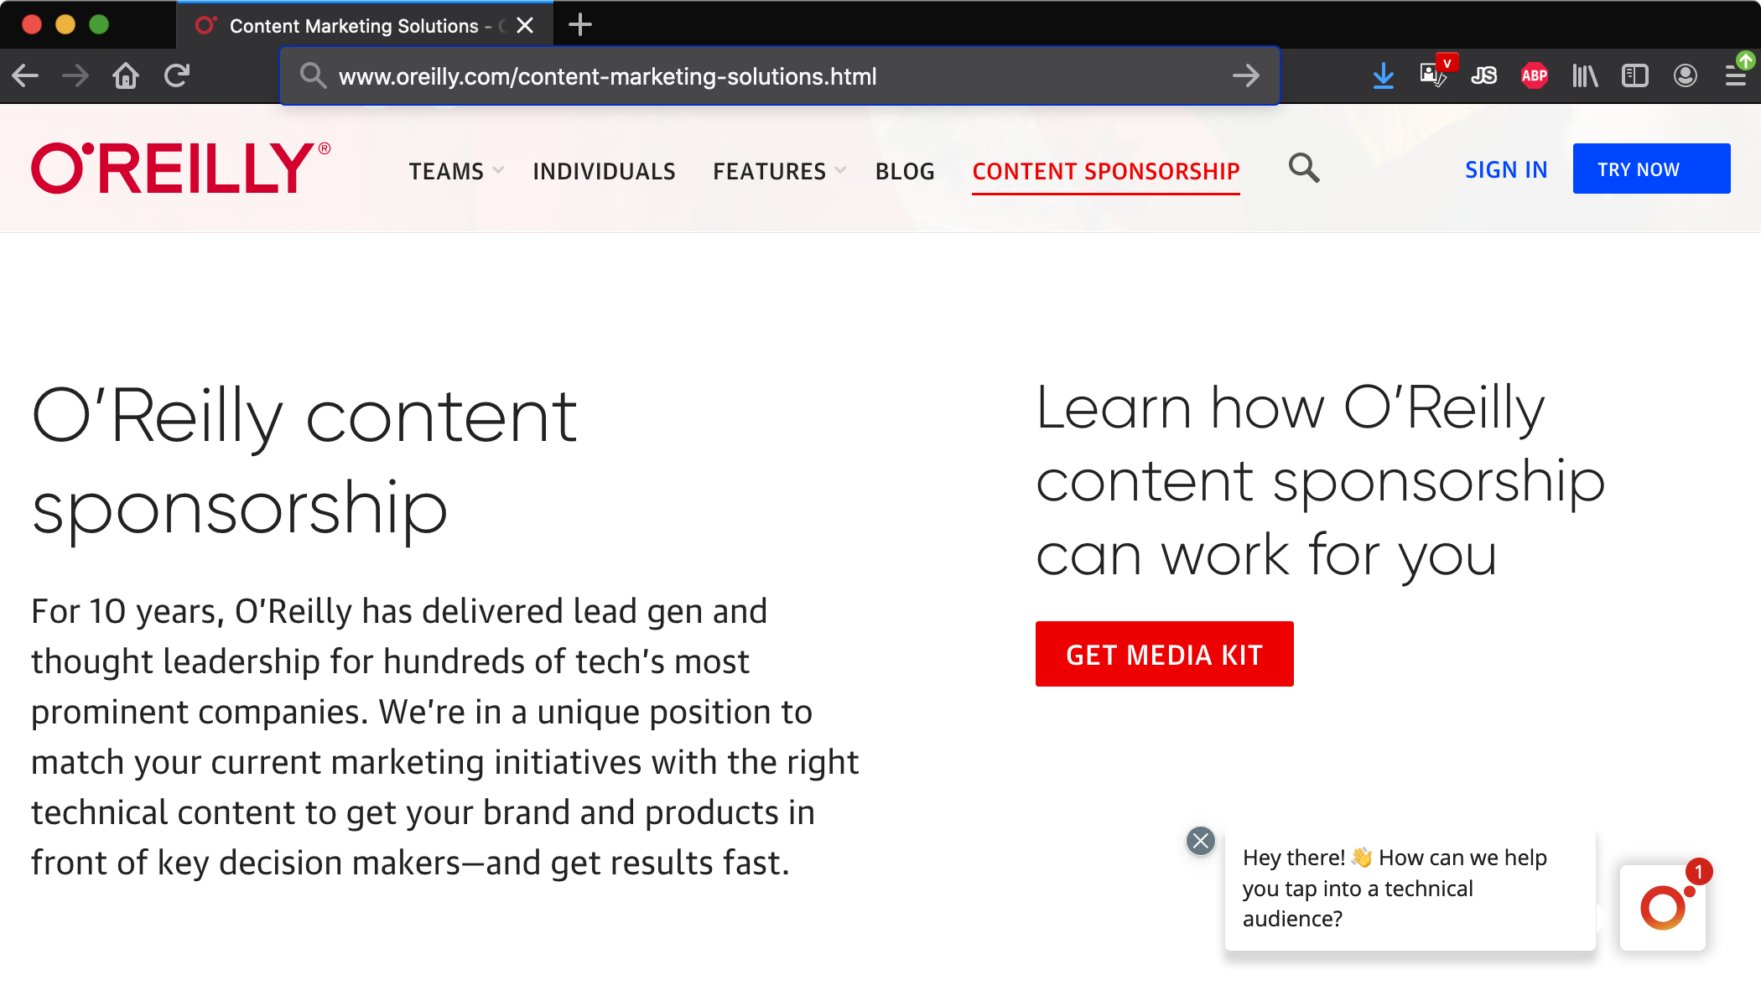
Task: Open the browser hamburger menu
Action: point(1735,76)
